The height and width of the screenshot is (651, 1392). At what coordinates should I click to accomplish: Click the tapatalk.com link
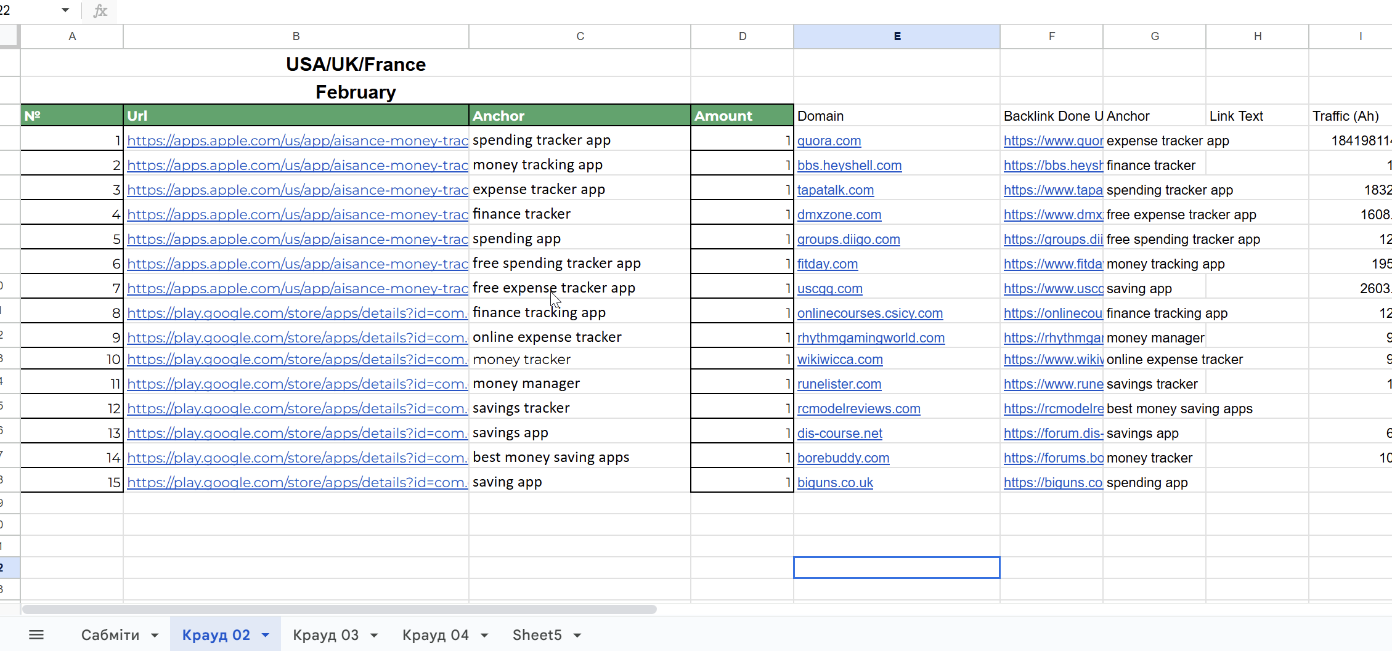(x=835, y=190)
